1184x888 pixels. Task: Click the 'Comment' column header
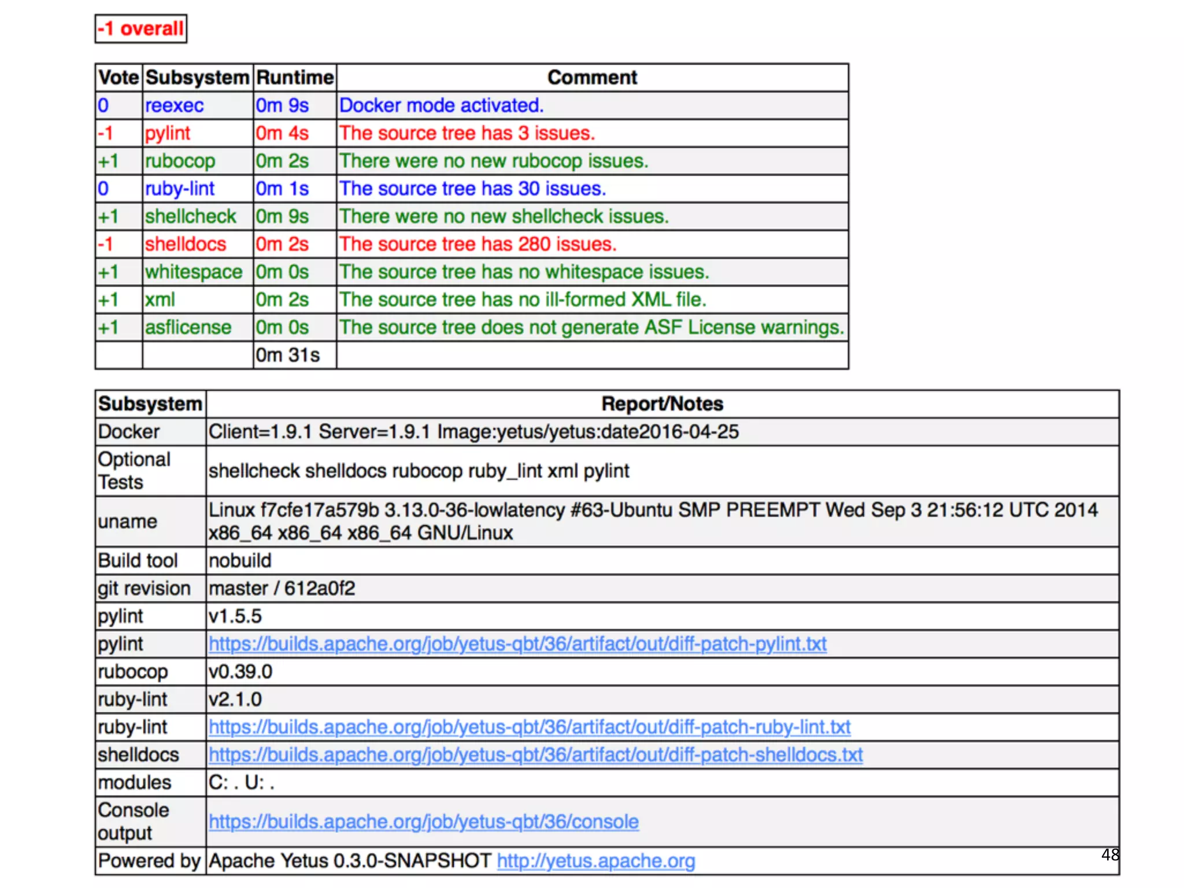[x=593, y=77]
